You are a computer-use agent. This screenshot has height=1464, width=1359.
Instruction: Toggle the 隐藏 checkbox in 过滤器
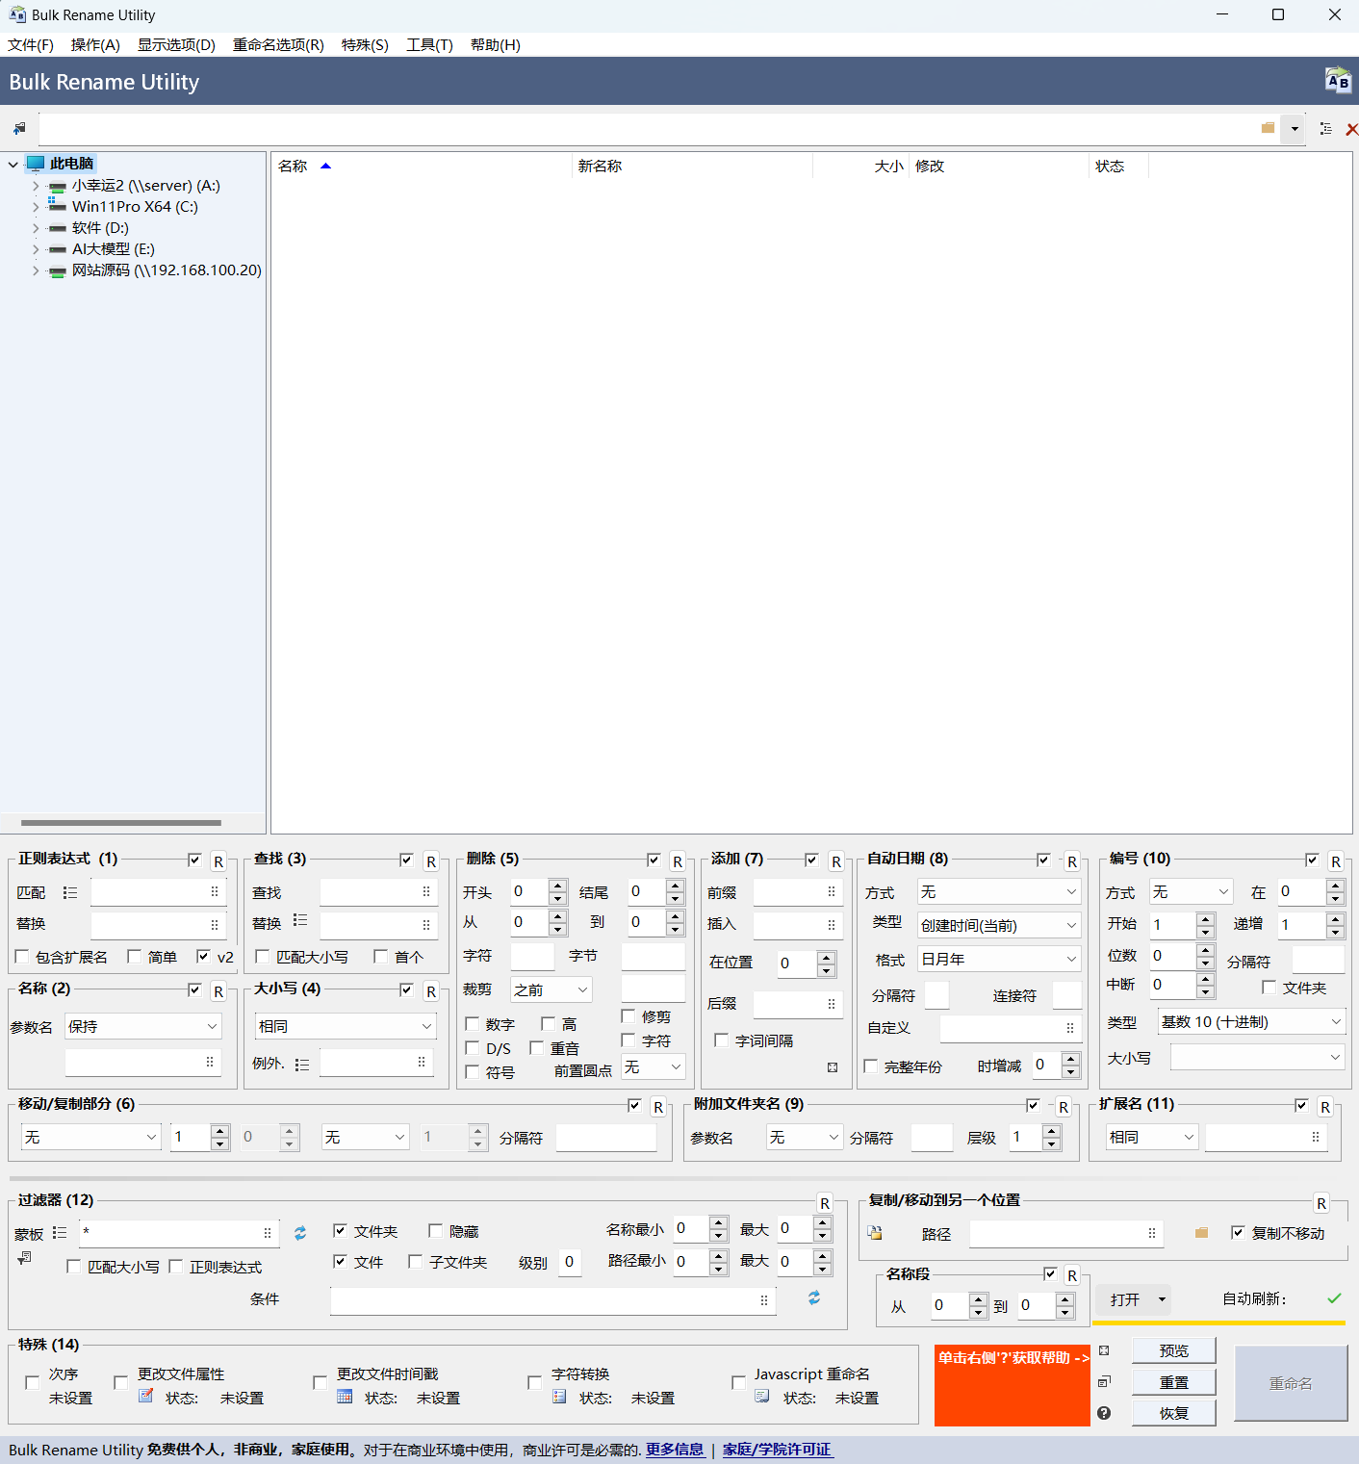[x=435, y=1231]
